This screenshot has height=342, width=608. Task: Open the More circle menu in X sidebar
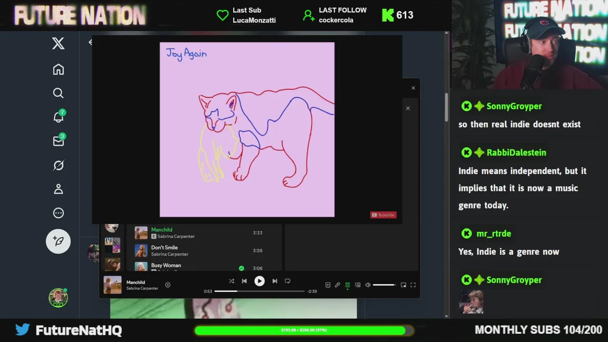[58, 213]
